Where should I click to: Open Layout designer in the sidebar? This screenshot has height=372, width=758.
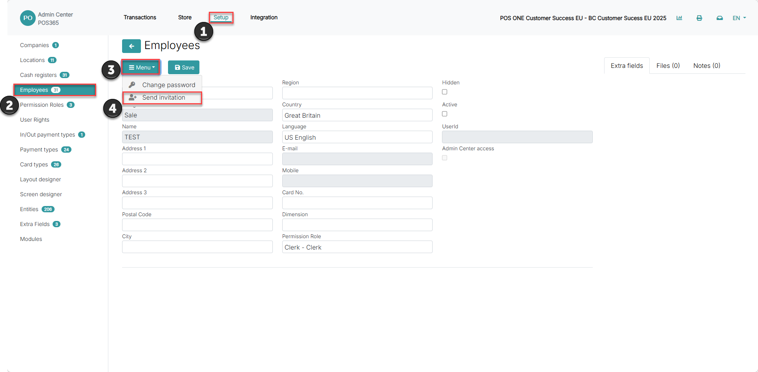coord(40,179)
